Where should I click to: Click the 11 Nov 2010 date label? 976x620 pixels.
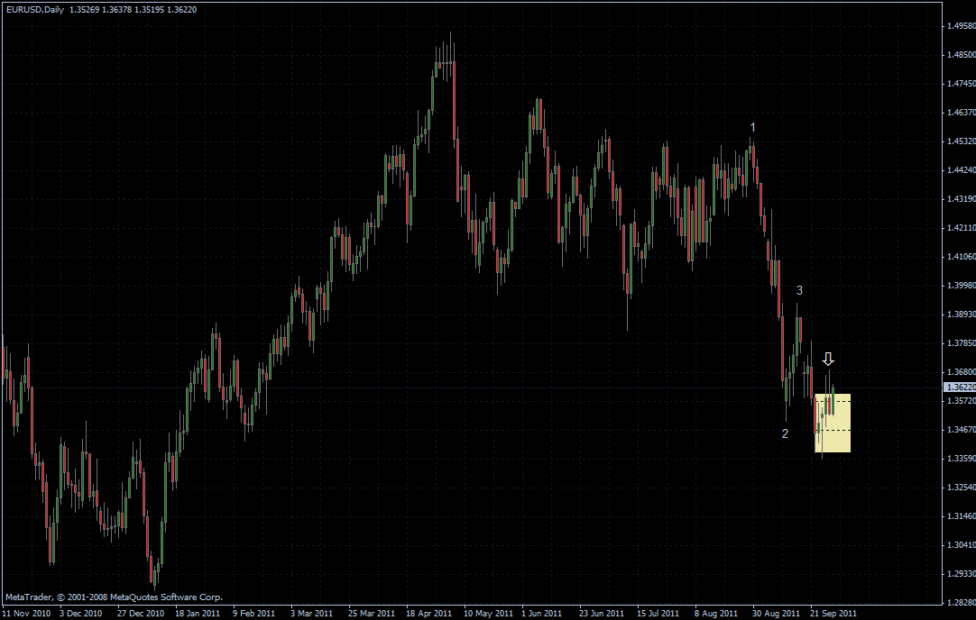click(x=26, y=613)
